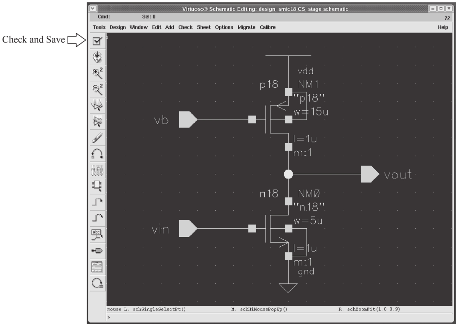Select the vin input pin
The image size is (457, 325).
click(x=188, y=229)
